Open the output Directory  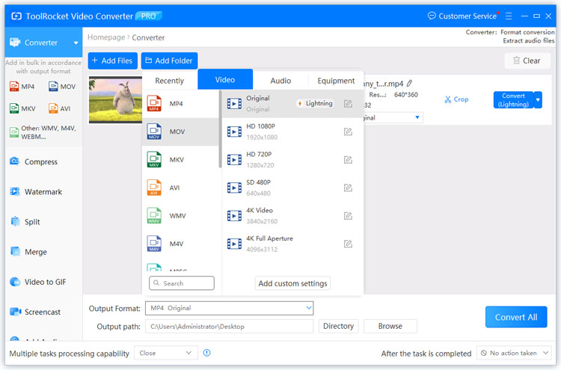[x=338, y=326]
